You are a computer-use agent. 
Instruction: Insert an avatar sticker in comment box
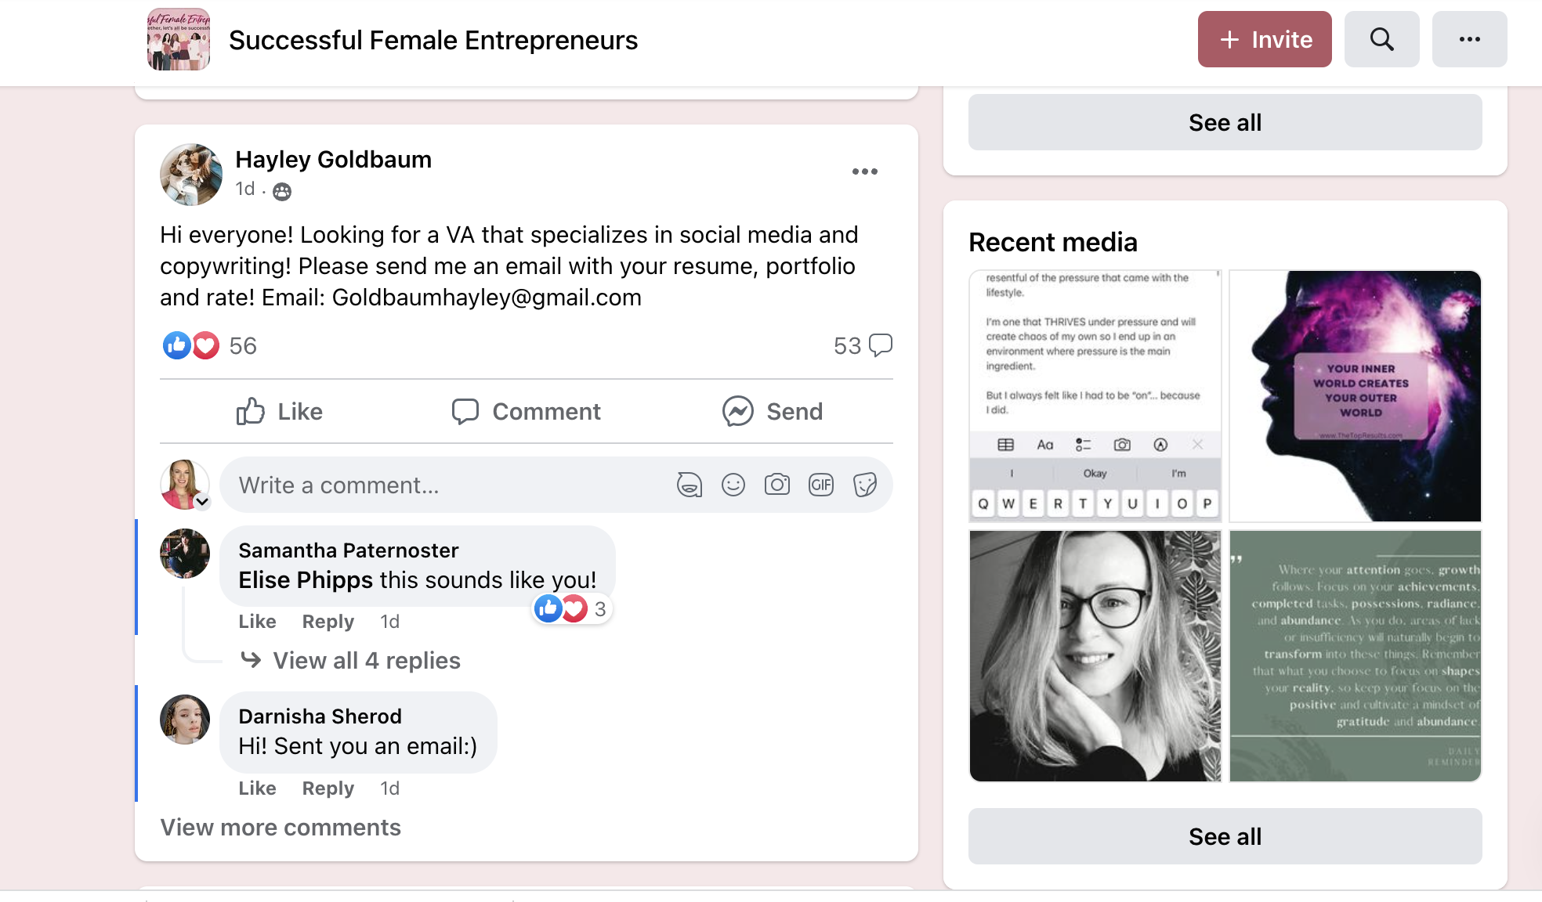(x=690, y=485)
